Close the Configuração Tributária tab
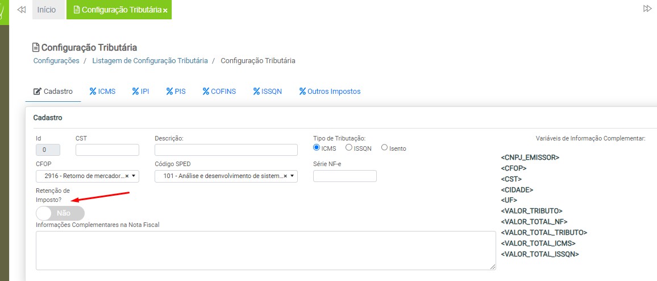This screenshot has width=657, height=281. (x=165, y=11)
